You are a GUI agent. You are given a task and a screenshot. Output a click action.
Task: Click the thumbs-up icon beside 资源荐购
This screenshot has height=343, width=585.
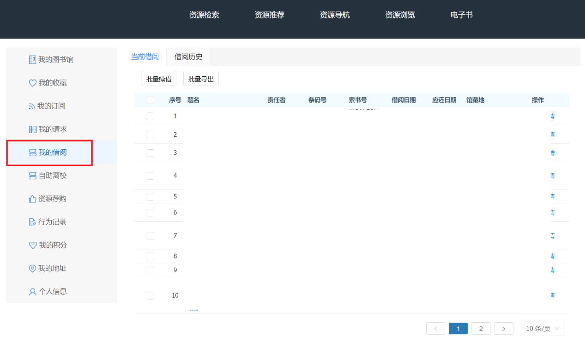click(32, 199)
